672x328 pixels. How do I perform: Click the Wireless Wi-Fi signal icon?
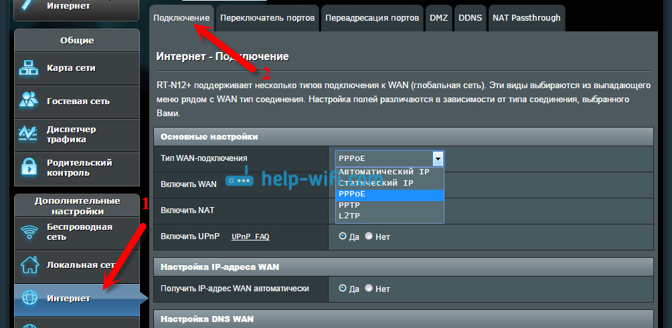click(29, 232)
